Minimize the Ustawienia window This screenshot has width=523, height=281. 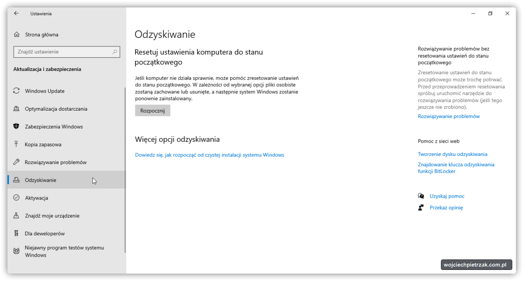[x=473, y=13]
